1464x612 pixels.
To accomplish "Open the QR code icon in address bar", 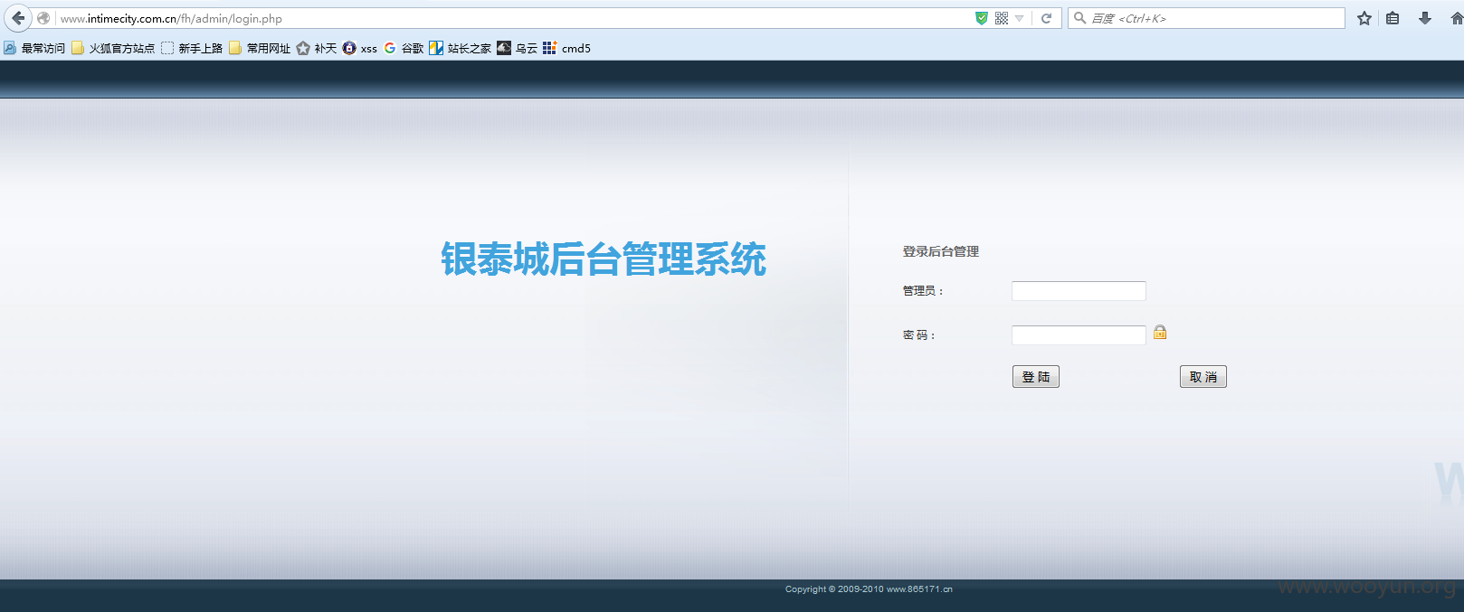I will coord(1002,18).
